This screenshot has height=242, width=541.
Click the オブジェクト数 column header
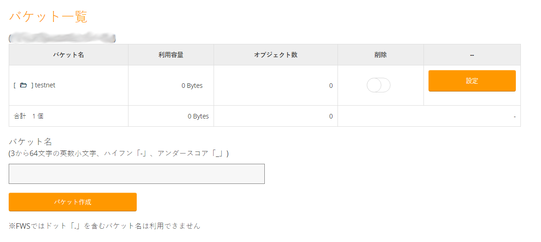(275, 55)
